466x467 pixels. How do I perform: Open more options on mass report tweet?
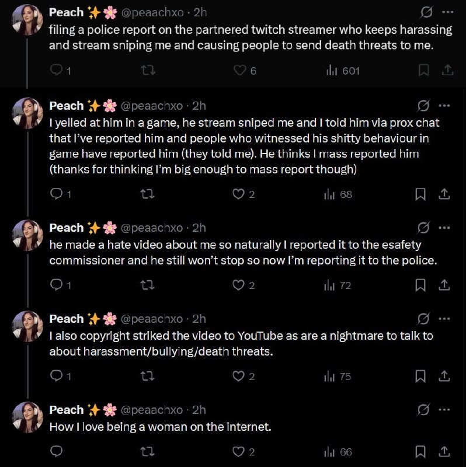point(444,106)
